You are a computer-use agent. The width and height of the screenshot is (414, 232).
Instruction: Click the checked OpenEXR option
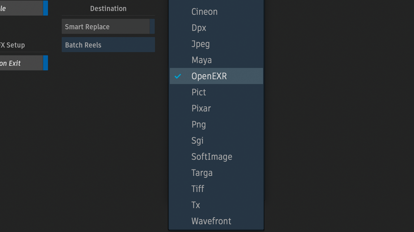click(x=209, y=76)
